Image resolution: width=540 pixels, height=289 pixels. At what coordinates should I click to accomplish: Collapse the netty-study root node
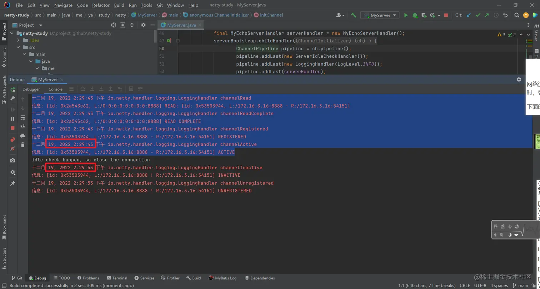click(12, 33)
